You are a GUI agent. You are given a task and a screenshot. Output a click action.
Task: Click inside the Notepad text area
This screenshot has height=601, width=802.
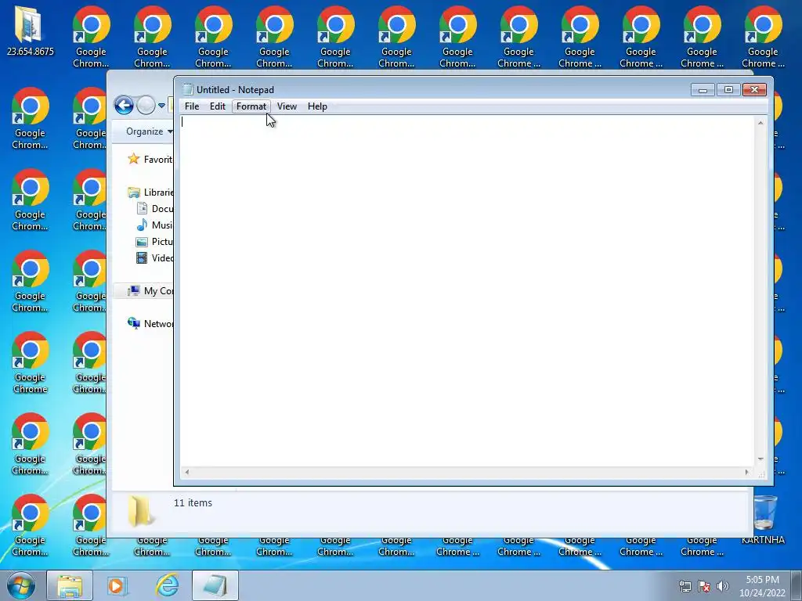coord(467,290)
